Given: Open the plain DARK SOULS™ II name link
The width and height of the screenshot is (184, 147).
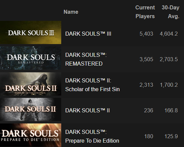Looking at the screenshot, I should [x=87, y=110].
